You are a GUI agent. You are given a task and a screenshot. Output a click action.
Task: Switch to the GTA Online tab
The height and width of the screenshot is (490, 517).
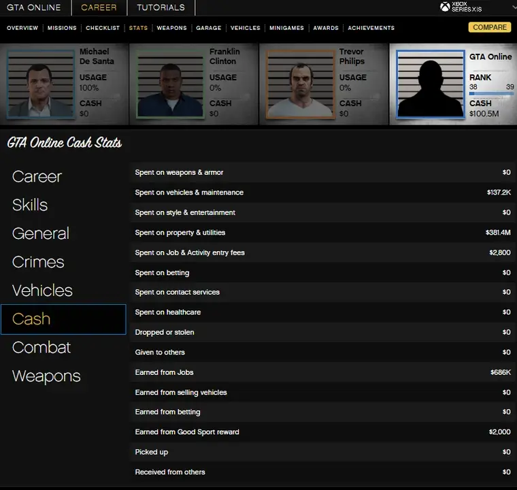(x=33, y=7)
